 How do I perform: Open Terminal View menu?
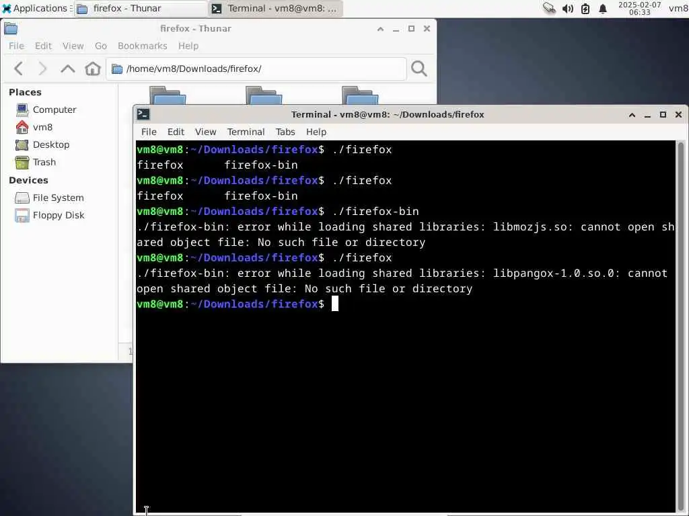206,132
